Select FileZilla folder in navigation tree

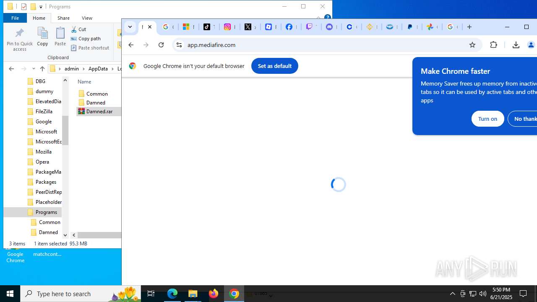click(44, 112)
